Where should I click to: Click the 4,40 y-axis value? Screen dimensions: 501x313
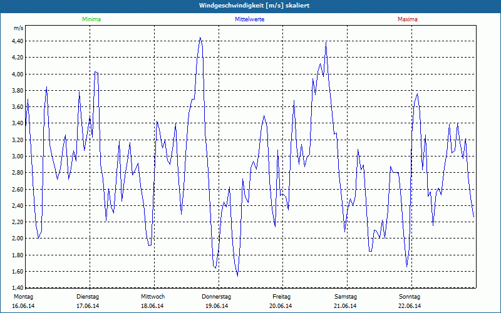[18, 41]
